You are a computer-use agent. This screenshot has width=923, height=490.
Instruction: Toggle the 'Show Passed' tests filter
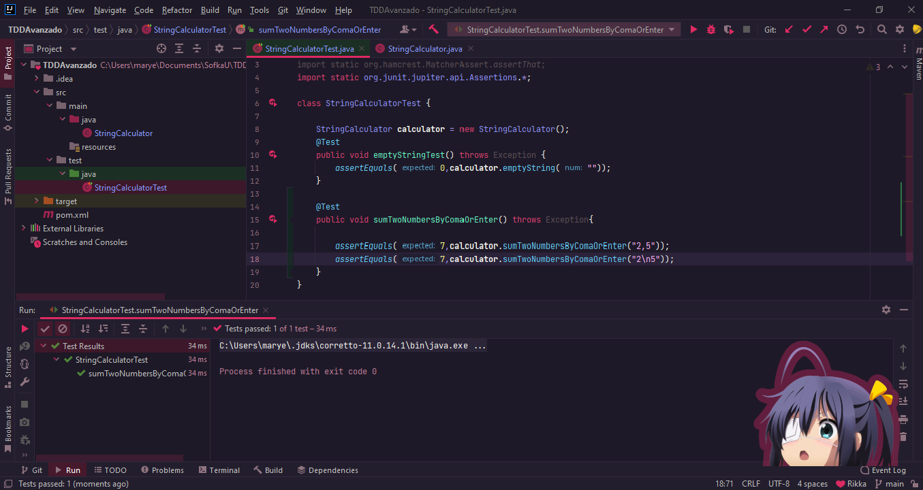click(45, 328)
